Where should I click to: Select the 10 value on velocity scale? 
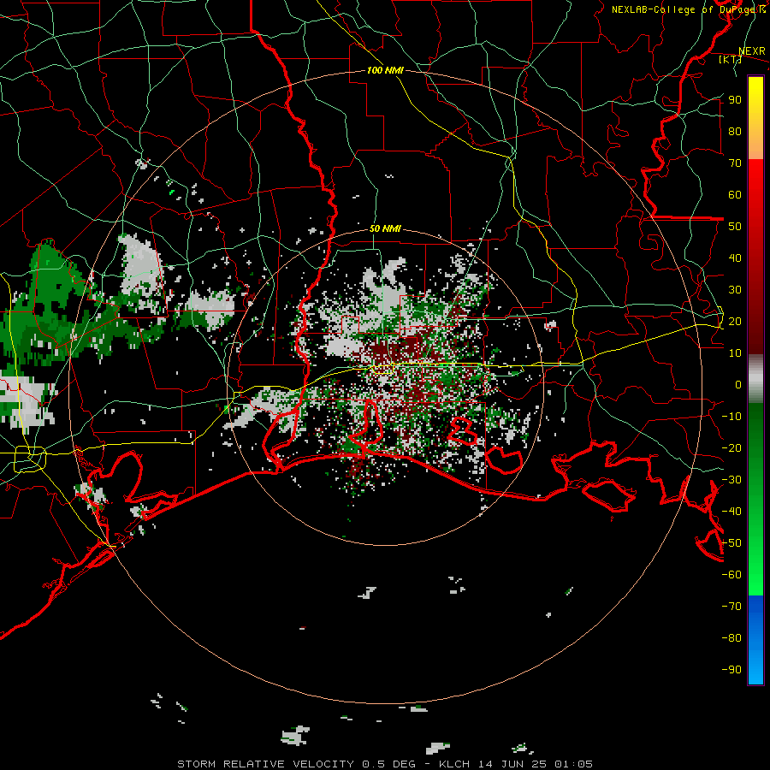[735, 353]
